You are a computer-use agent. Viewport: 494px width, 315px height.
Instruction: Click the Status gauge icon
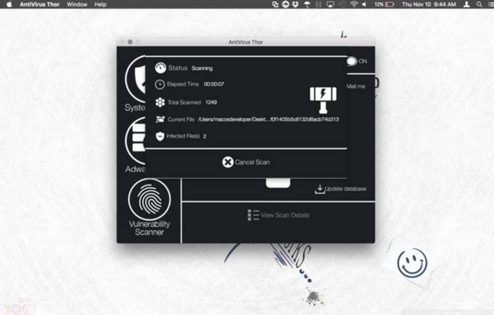point(160,68)
